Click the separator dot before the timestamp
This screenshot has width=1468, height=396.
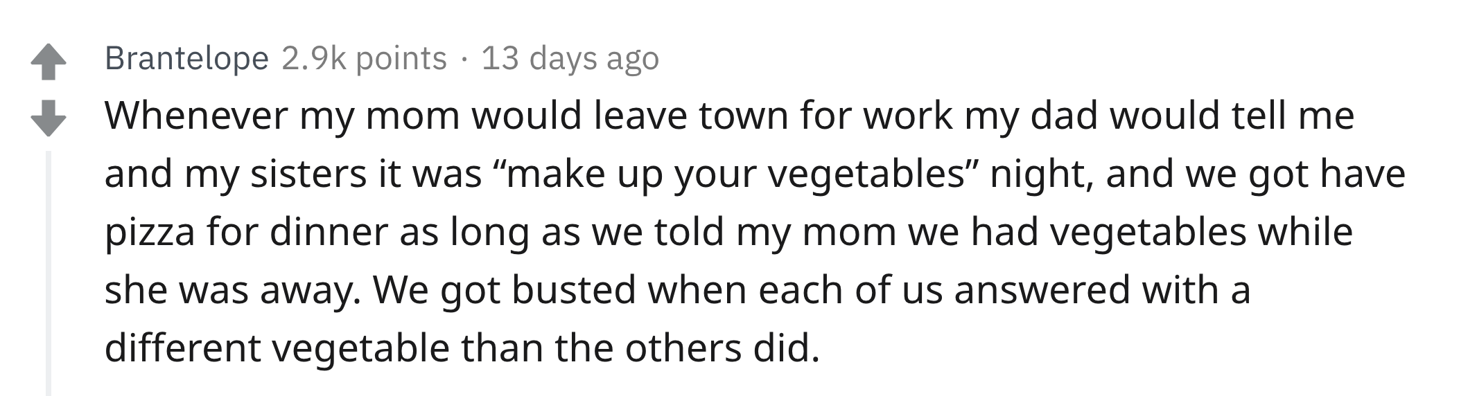point(464,59)
